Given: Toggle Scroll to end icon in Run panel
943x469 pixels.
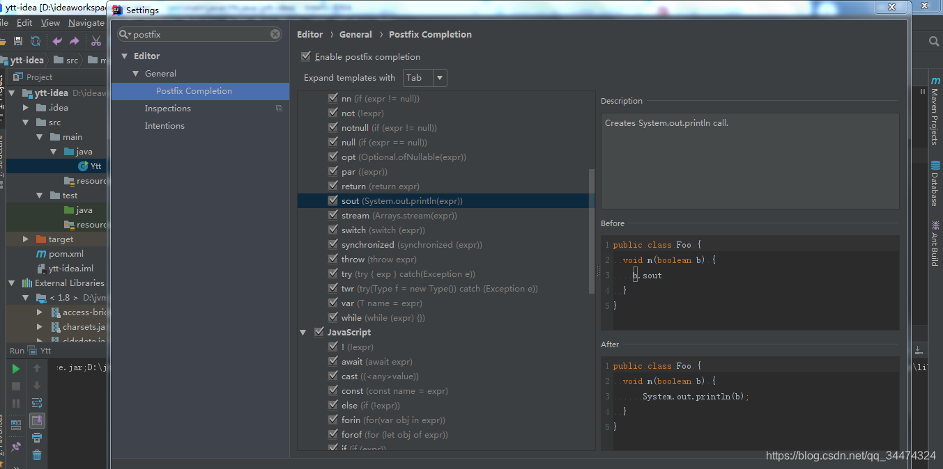Looking at the screenshot, I should pyautogui.click(x=37, y=420).
